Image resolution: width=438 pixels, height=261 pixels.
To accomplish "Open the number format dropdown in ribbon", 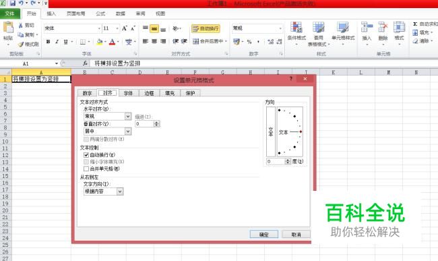I will click(x=280, y=28).
